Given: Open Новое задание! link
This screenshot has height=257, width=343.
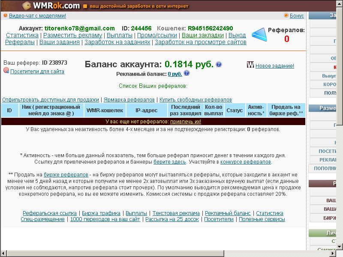Looking at the screenshot, I should [275, 66].
